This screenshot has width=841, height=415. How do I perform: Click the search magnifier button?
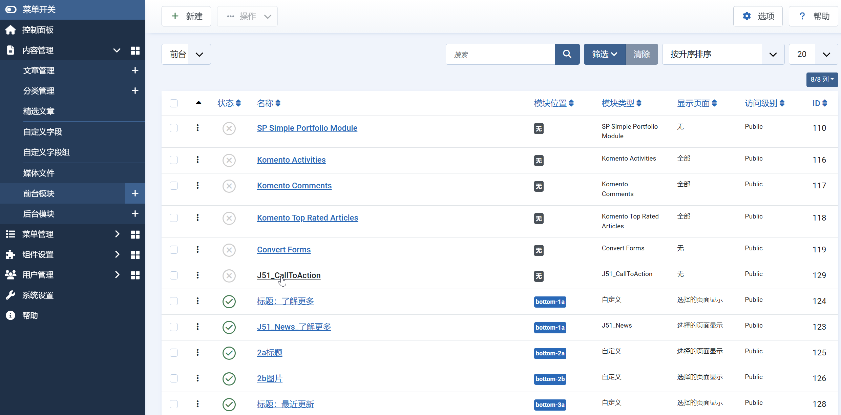pyautogui.click(x=567, y=54)
